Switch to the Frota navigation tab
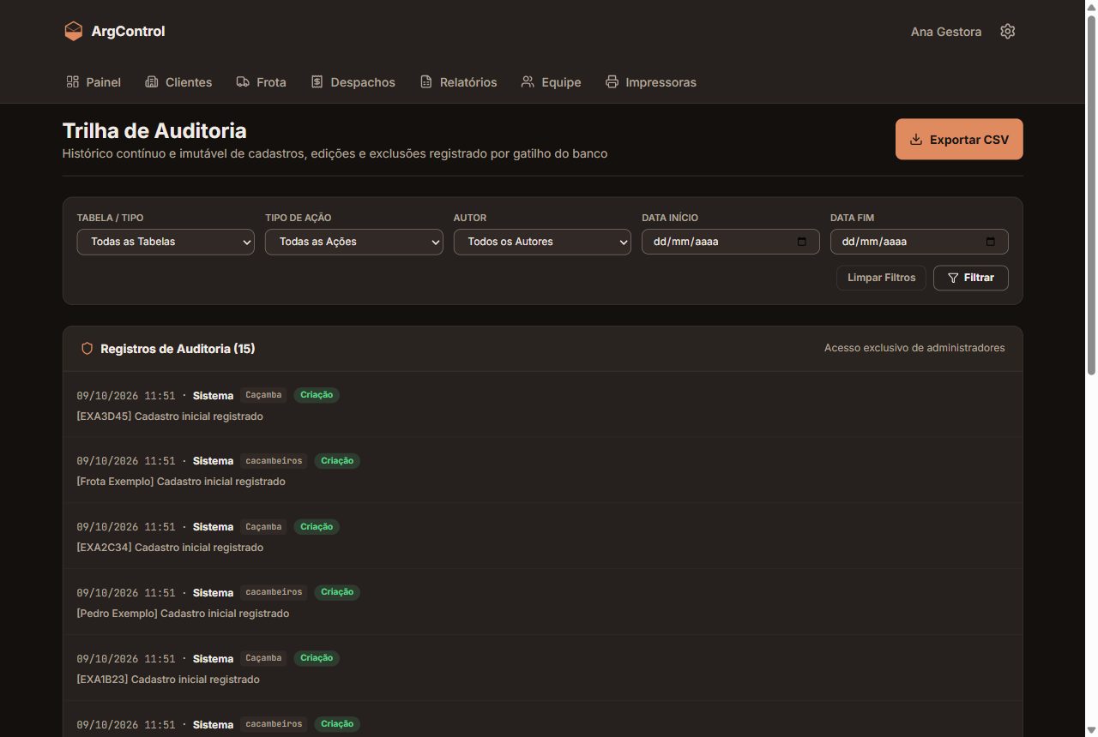Screen dimensions: 1098x737 click(x=261, y=82)
